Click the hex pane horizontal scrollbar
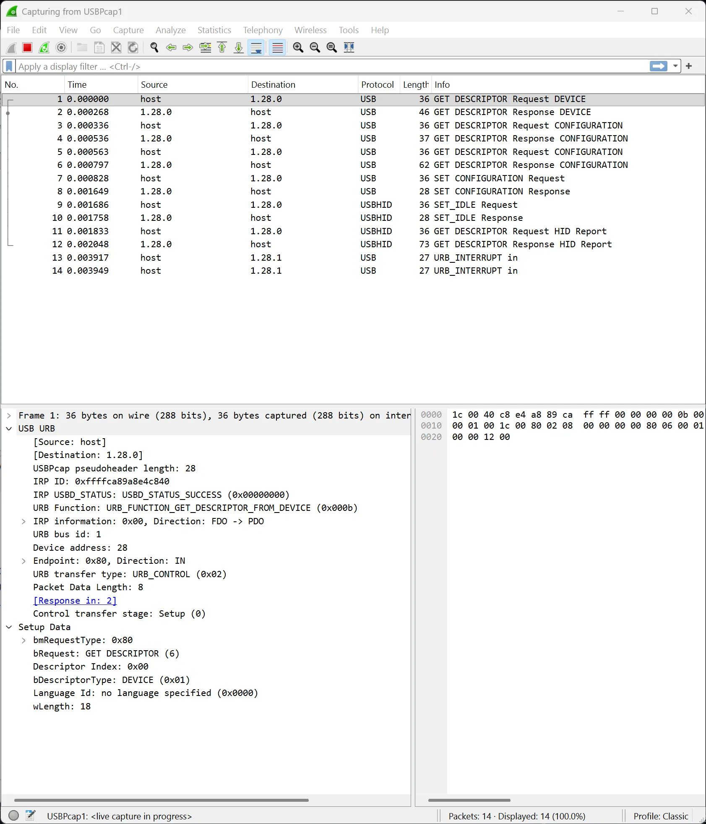Viewport: 706px width, 824px height. click(469, 800)
